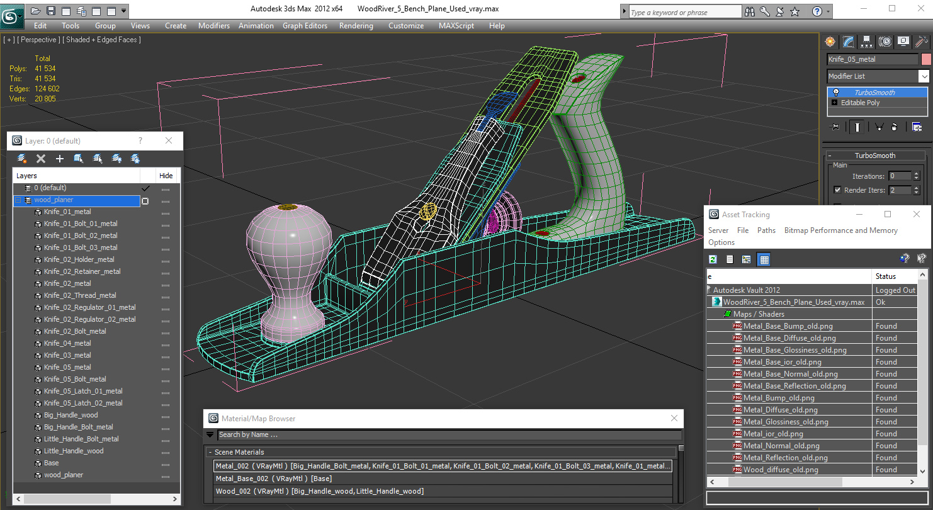Screen dimensions: 933x510
Task: Open the Hierarchy command panel tab
Action: [867, 42]
